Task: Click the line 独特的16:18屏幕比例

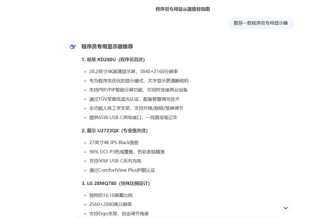Action: coord(111,195)
